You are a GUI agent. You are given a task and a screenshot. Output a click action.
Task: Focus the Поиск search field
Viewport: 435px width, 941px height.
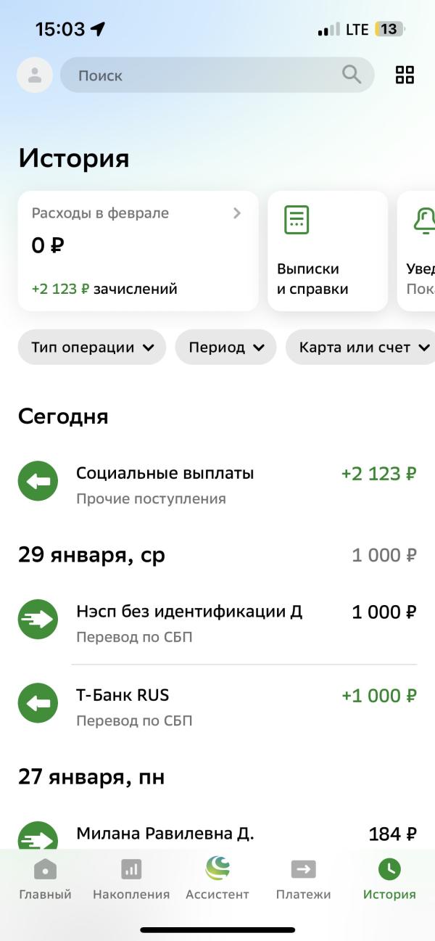pos(217,75)
